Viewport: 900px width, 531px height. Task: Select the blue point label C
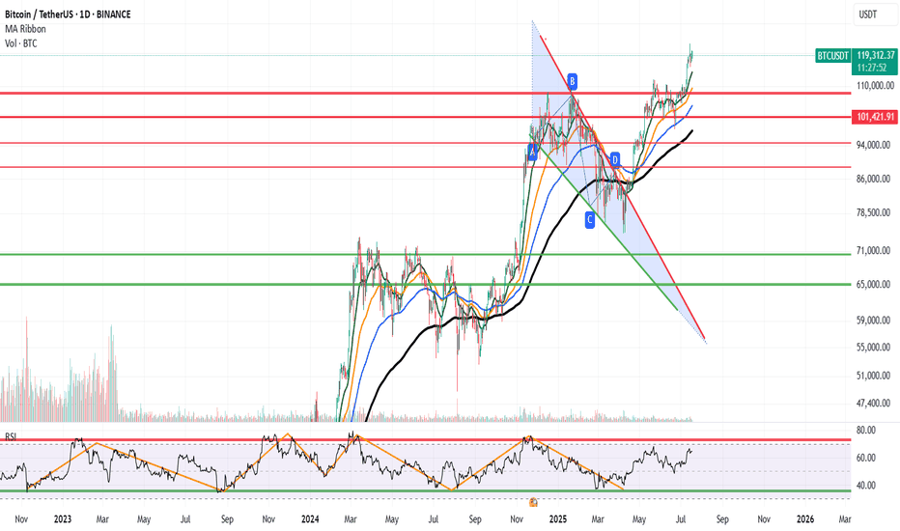(589, 220)
